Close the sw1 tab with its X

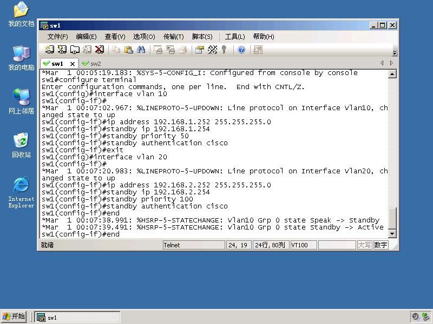tap(73, 64)
